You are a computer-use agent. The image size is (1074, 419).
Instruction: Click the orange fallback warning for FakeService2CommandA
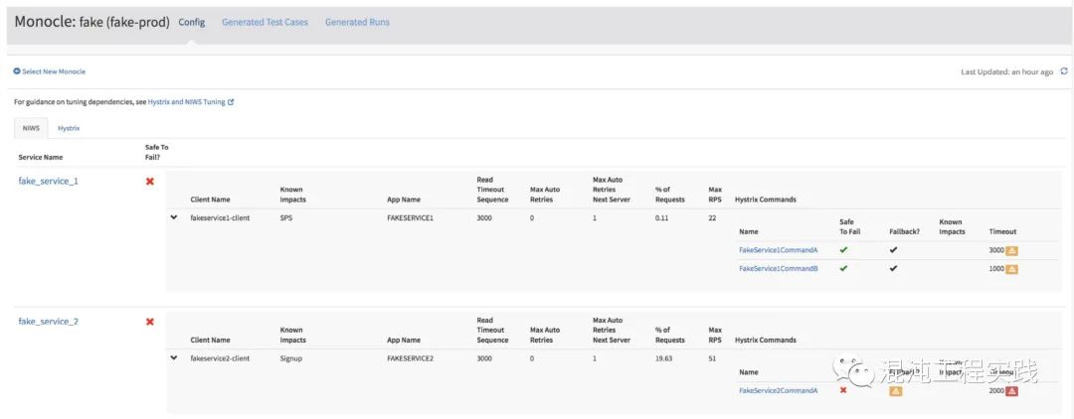[895, 391]
